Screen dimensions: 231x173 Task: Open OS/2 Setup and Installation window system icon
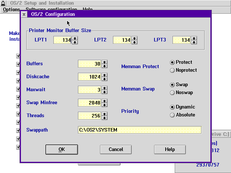pos(3,3)
